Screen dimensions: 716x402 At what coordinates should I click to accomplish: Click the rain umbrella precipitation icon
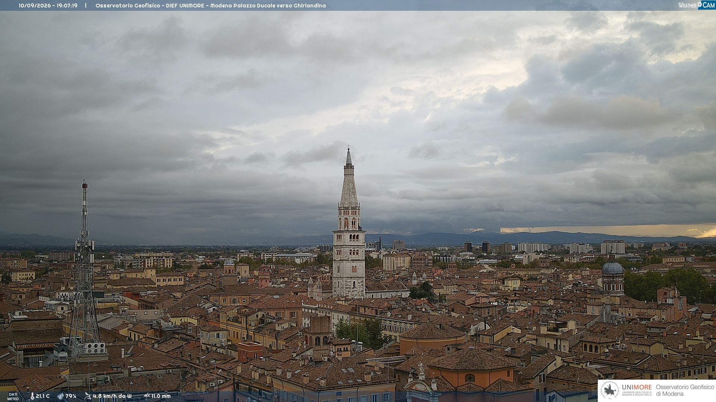(147, 396)
